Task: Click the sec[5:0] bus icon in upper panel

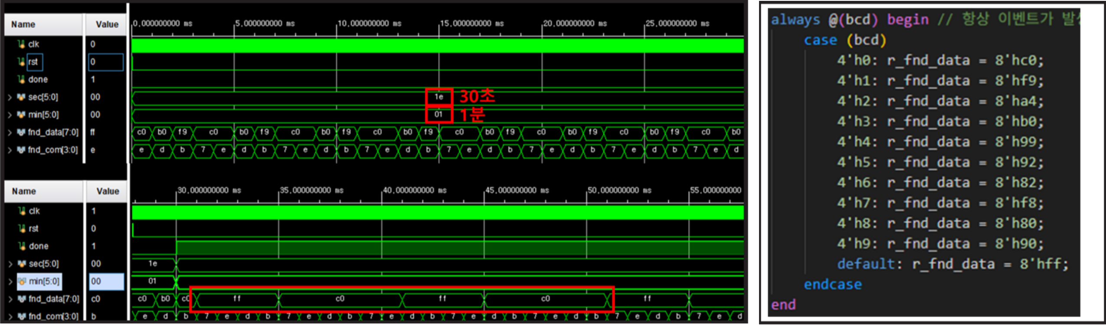Action: point(21,97)
